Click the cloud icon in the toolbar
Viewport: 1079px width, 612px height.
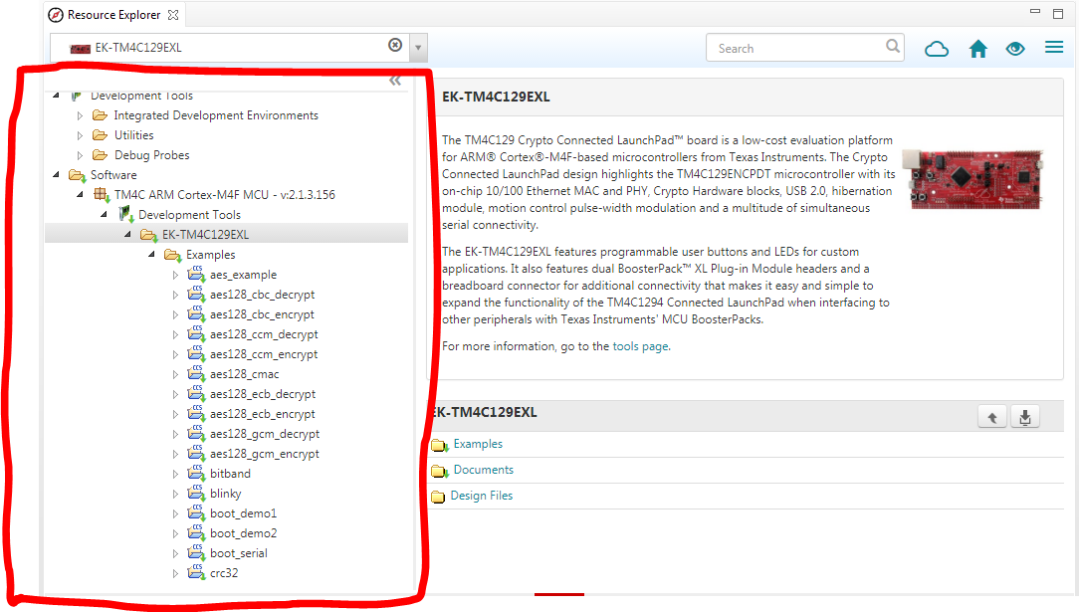tap(936, 49)
